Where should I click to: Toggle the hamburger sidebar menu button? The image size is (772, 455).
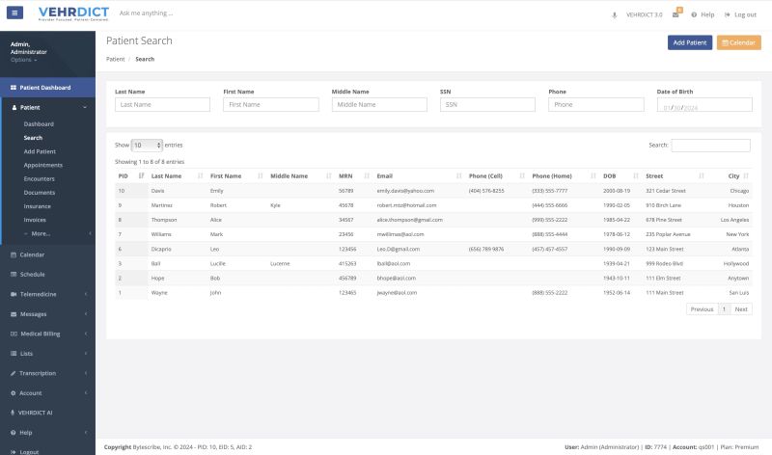(14, 13)
